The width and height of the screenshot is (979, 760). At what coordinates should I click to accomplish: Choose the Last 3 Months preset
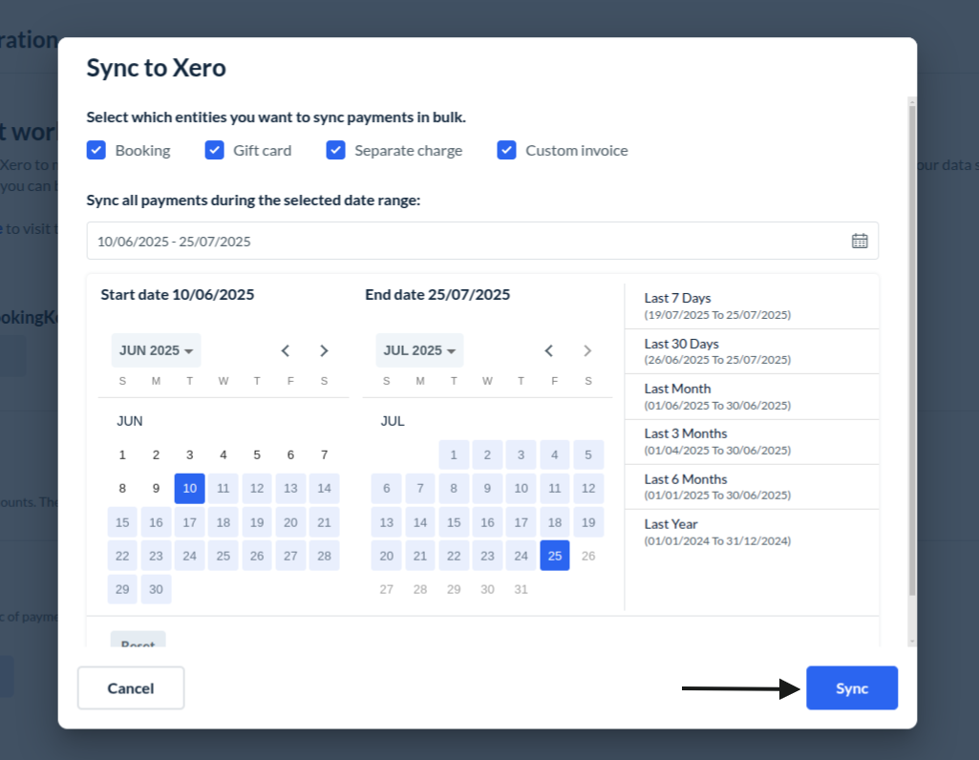click(752, 442)
